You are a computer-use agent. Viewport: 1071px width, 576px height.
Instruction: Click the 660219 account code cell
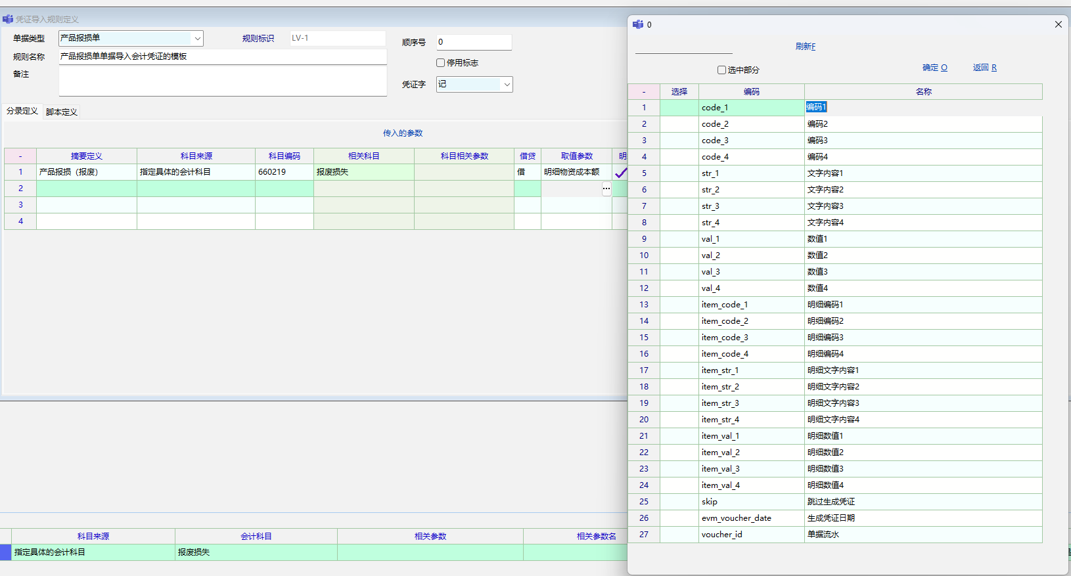coord(284,172)
